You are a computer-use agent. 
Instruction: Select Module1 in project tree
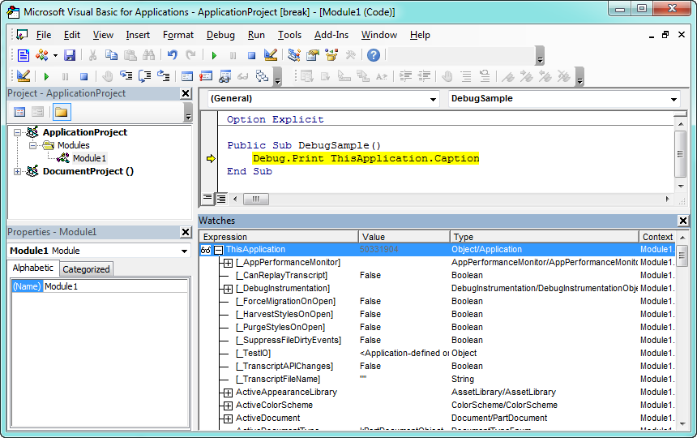click(89, 158)
